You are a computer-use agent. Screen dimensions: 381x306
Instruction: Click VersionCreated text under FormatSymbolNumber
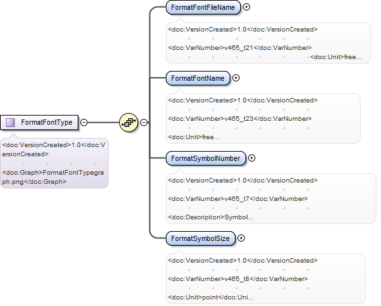(243, 181)
